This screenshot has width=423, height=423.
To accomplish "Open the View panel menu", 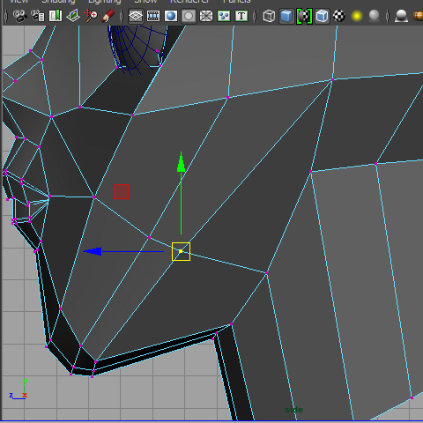I will pyautogui.click(x=19, y=1).
